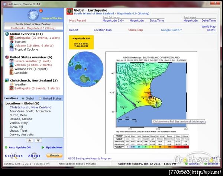Select the Global locations radio button
Viewport: 223px width, 176px height.
point(23,98)
